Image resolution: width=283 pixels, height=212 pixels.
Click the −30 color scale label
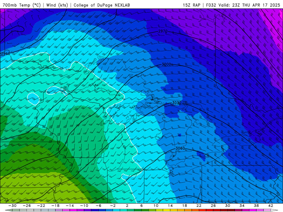(x=12, y=206)
